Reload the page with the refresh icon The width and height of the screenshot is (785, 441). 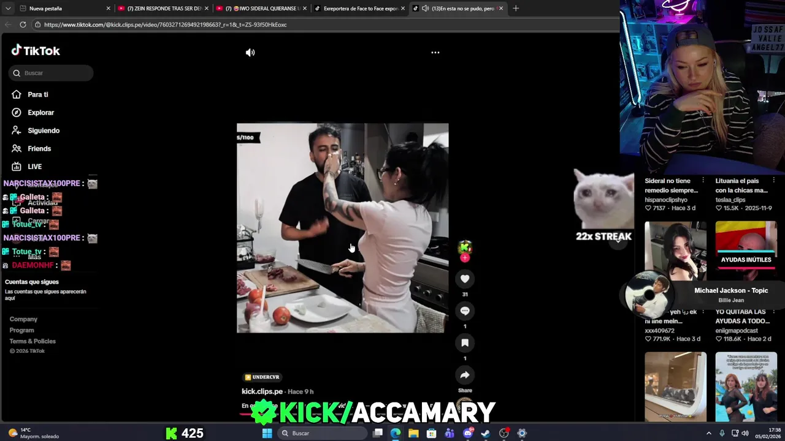coord(23,24)
